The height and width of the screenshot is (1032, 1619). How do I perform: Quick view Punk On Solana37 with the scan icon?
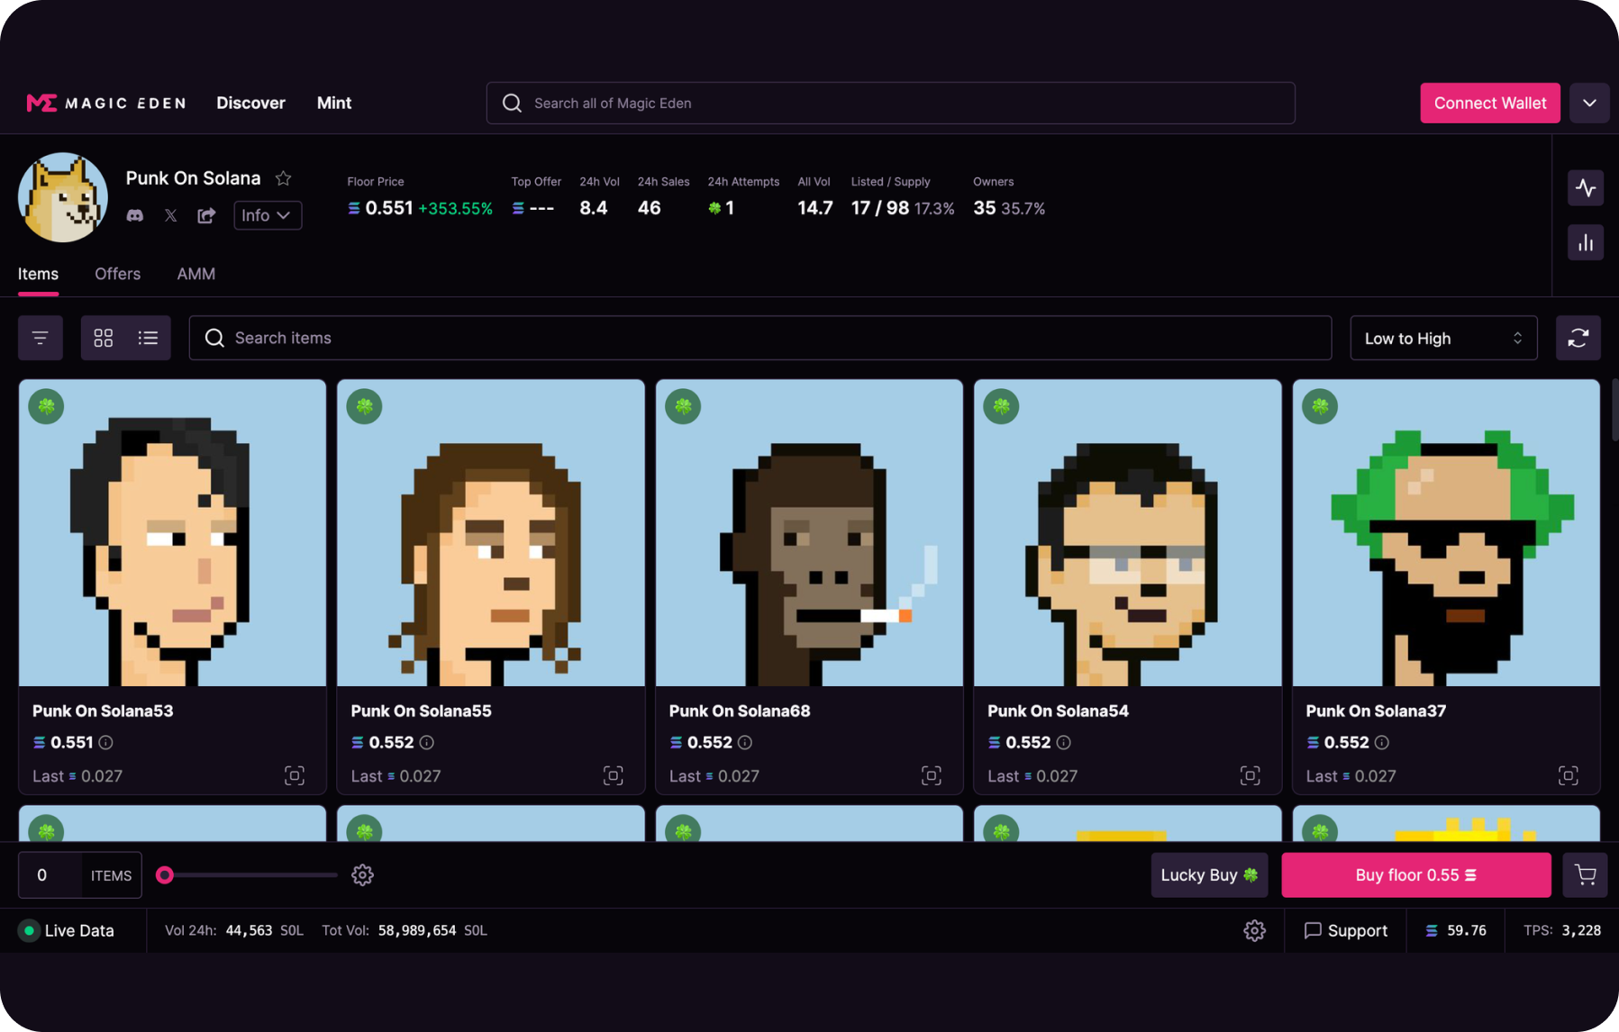[1569, 775]
